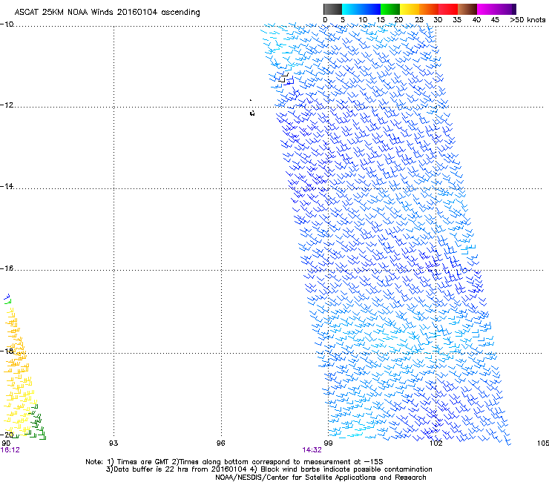The height and width of the screenshot is (482, 549).
Task: Click the yellow 20-25 knots color swatch
Action: click(410, 9)
